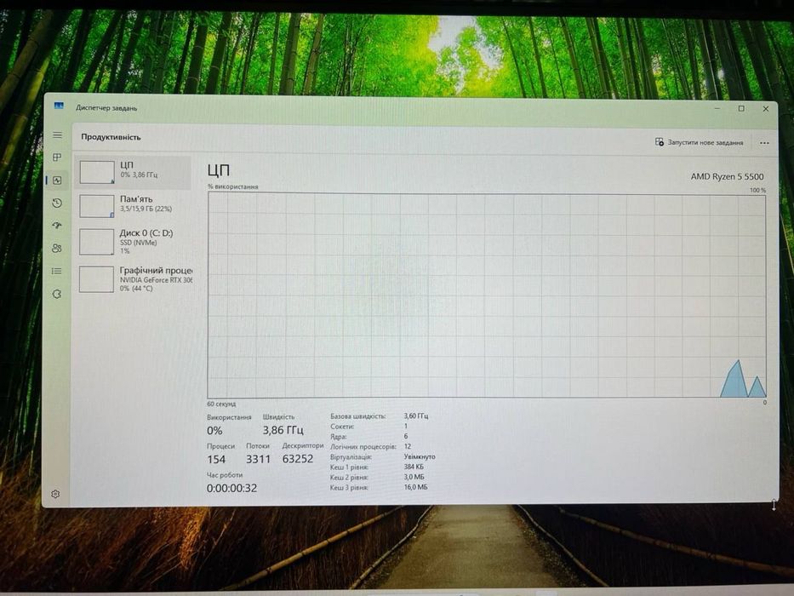Open the hamburger navigation menu
Screen dimensions: 794x596
click(x=57, y=135)
